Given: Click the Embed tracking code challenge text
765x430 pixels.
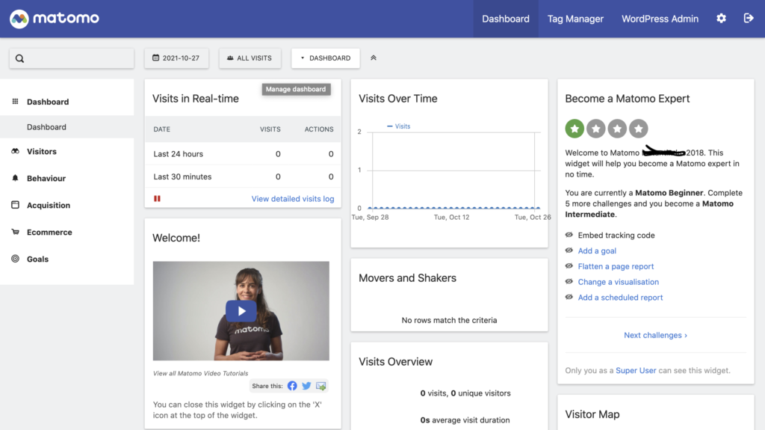Looking at the screenshot, I should pos(616,235).
